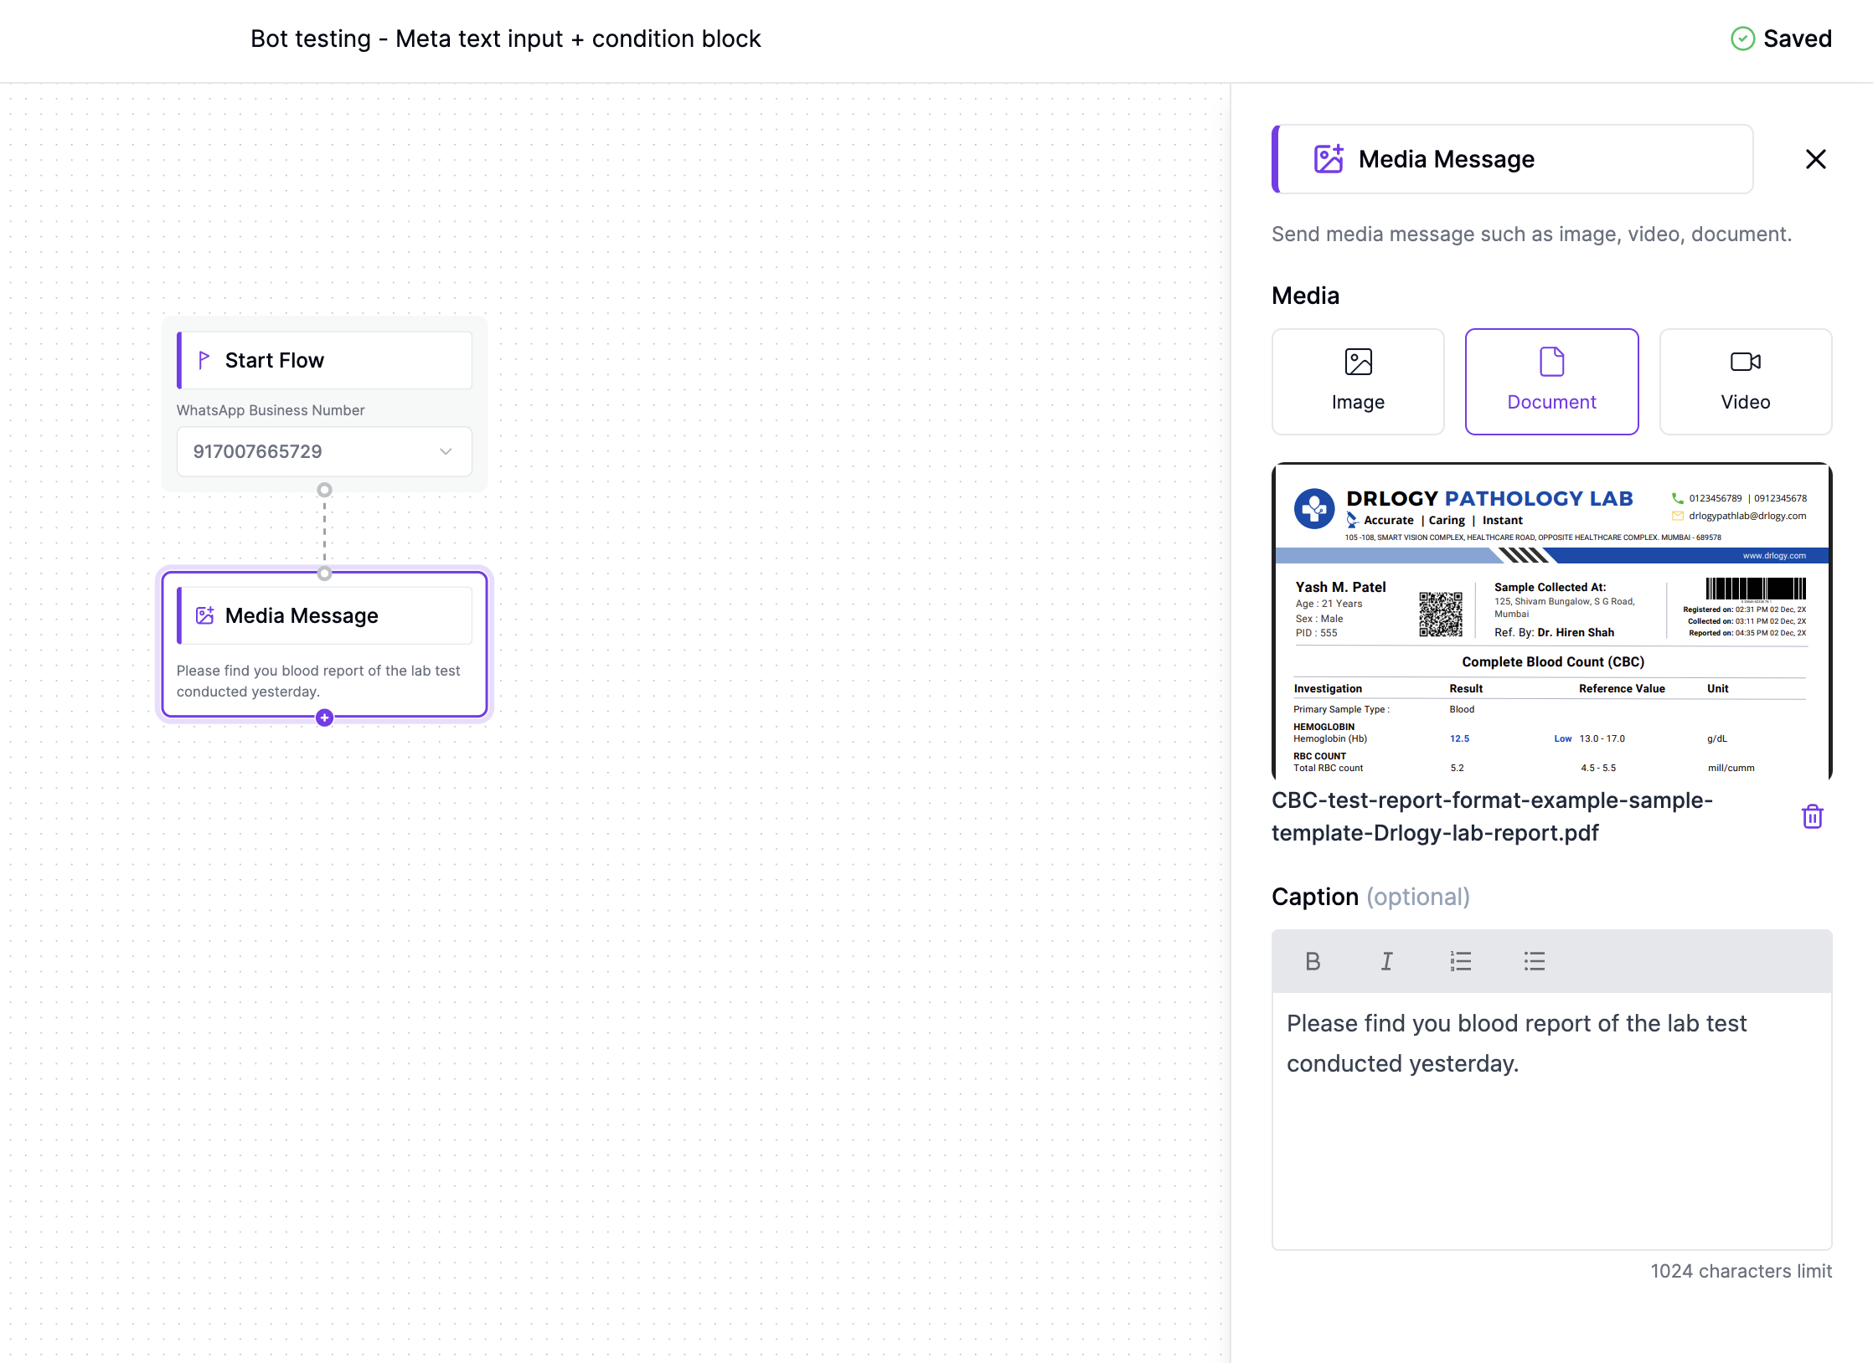This screenshot has width=1873, height=1363.
Task: Click the PDF file name link
Action: [1491, 816]
